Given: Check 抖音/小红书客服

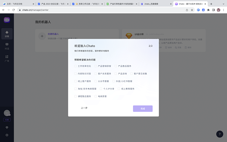Looking at the screenshot, I should pyautogui.click(x=113, y=81).
